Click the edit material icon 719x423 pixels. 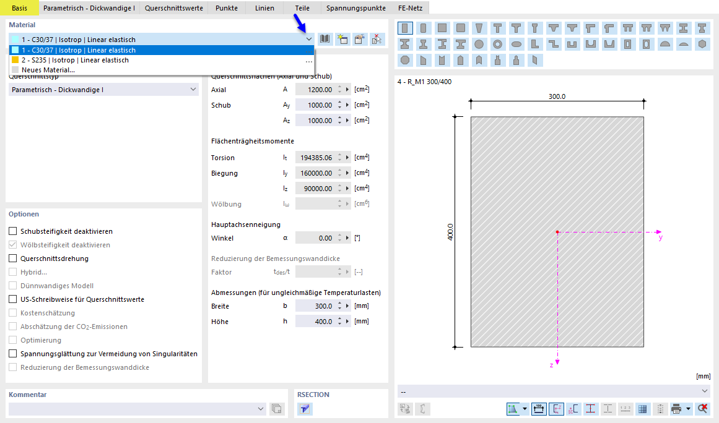pos(359,39)
